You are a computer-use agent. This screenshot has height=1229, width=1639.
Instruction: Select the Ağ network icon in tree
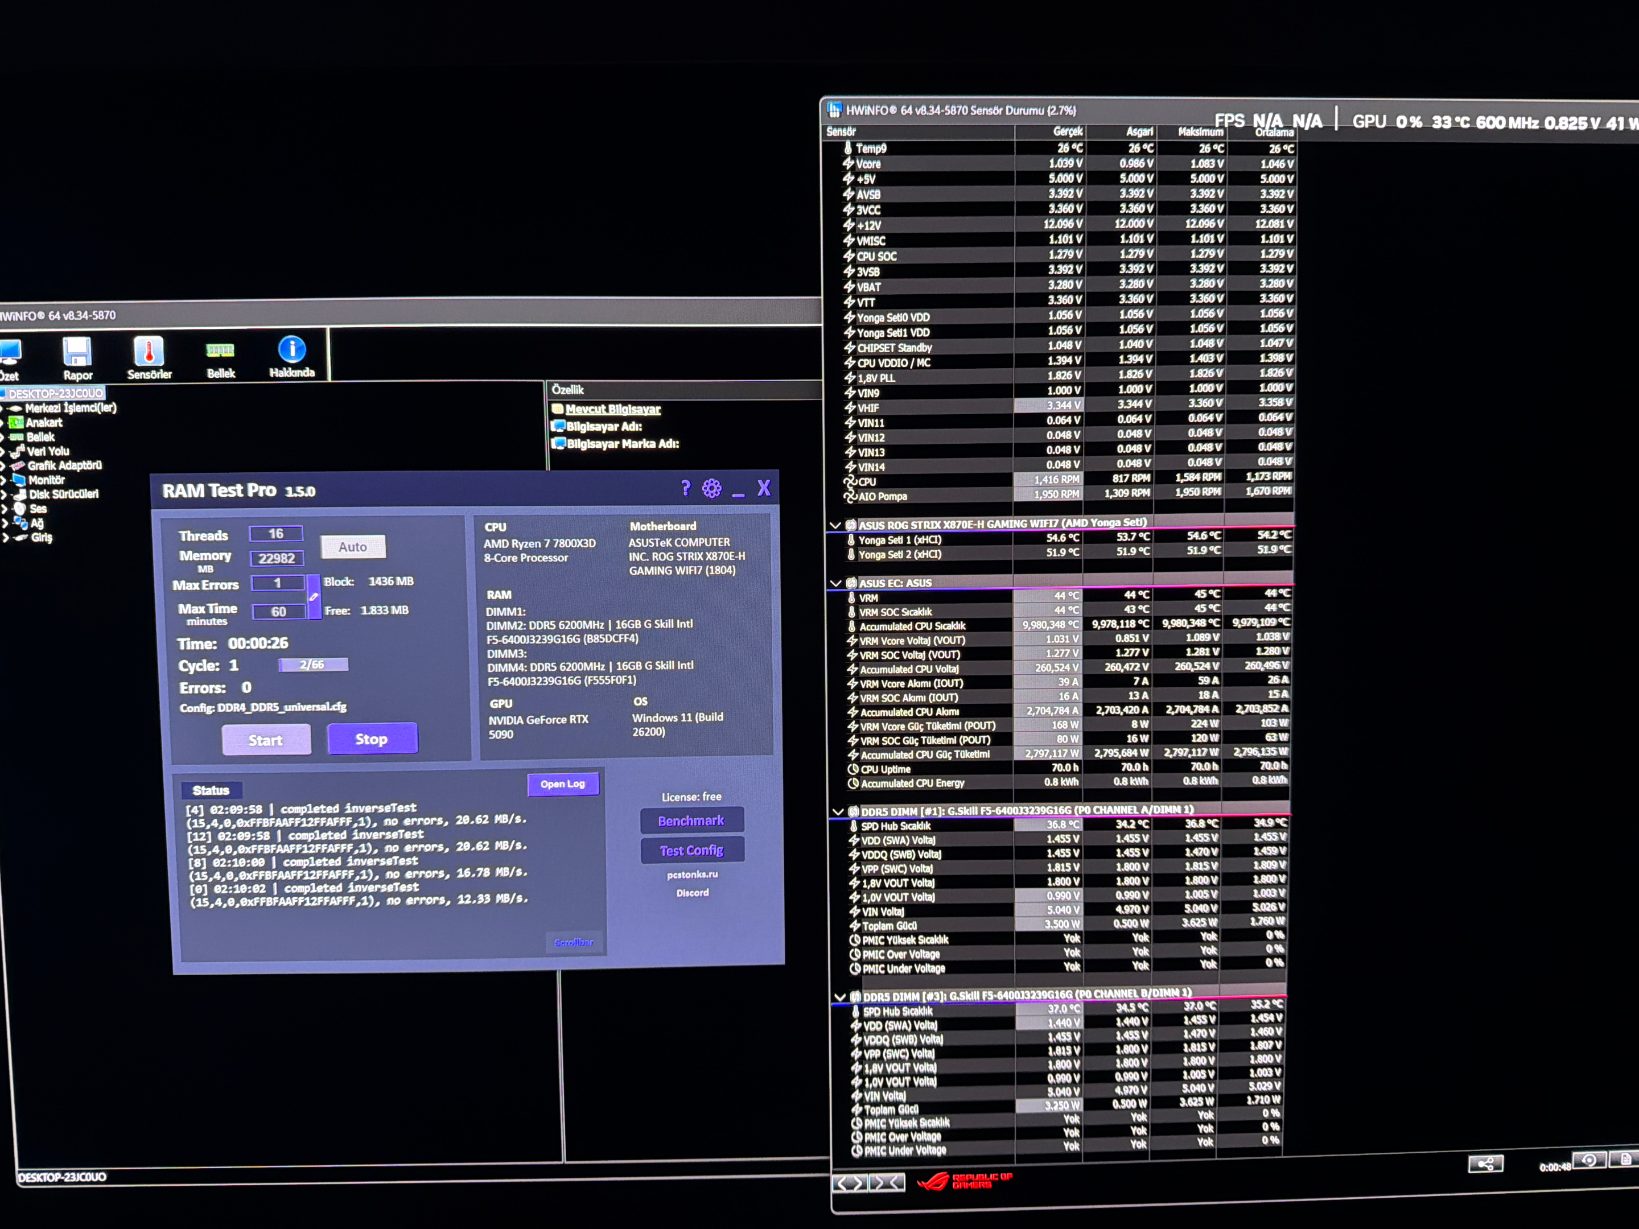pyautogui.click(x=20, y=523)
